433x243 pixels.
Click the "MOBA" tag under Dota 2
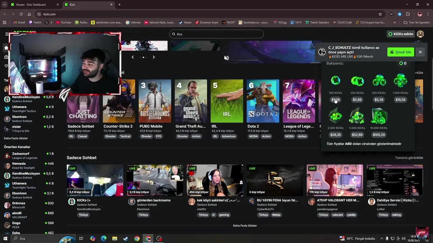coord(253,136)
